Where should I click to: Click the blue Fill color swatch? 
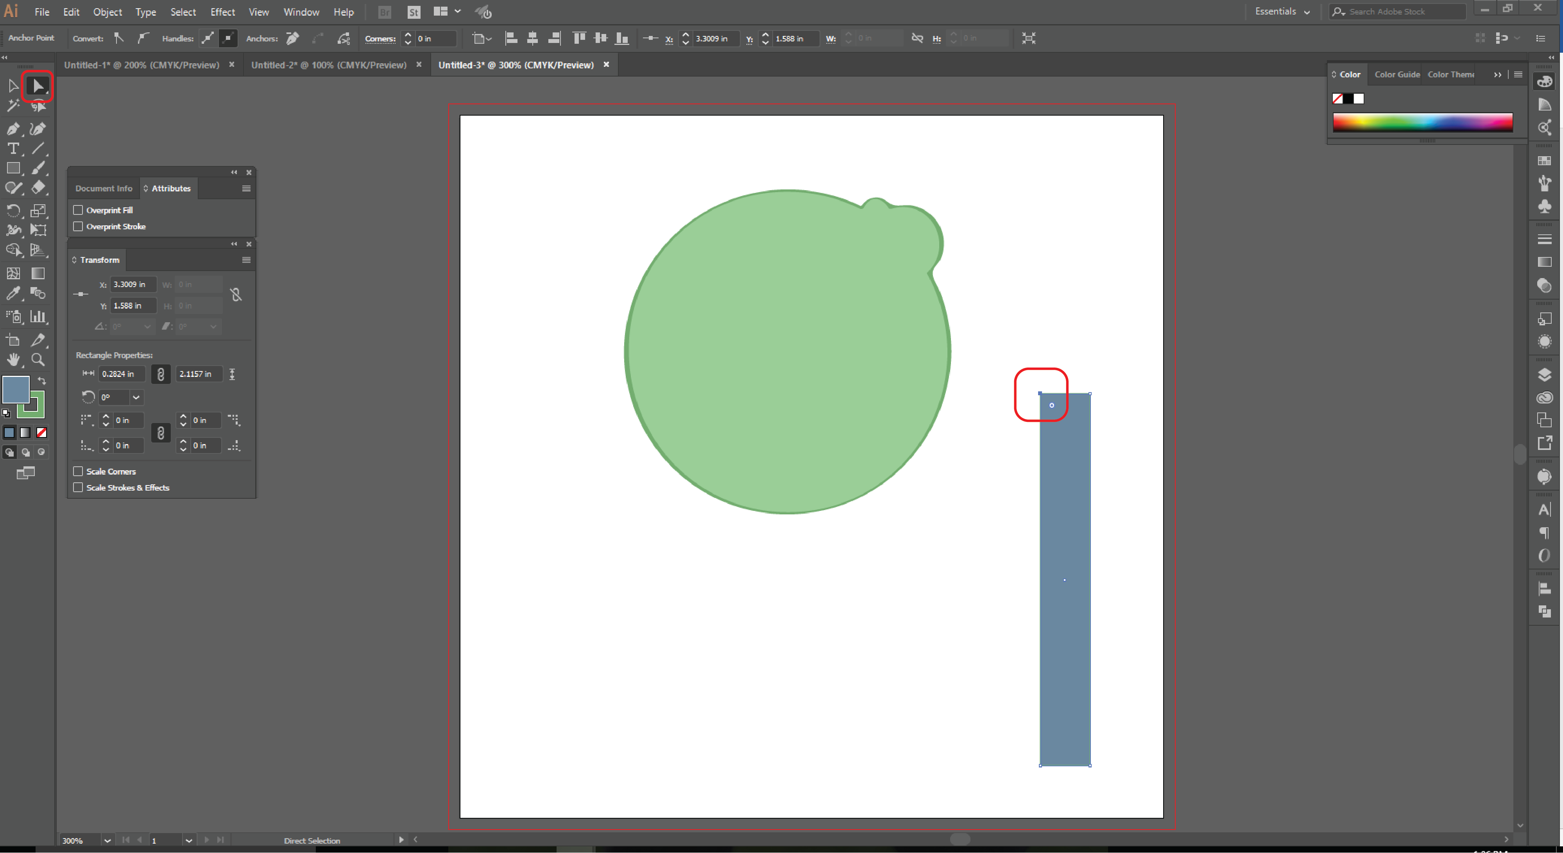16,390
